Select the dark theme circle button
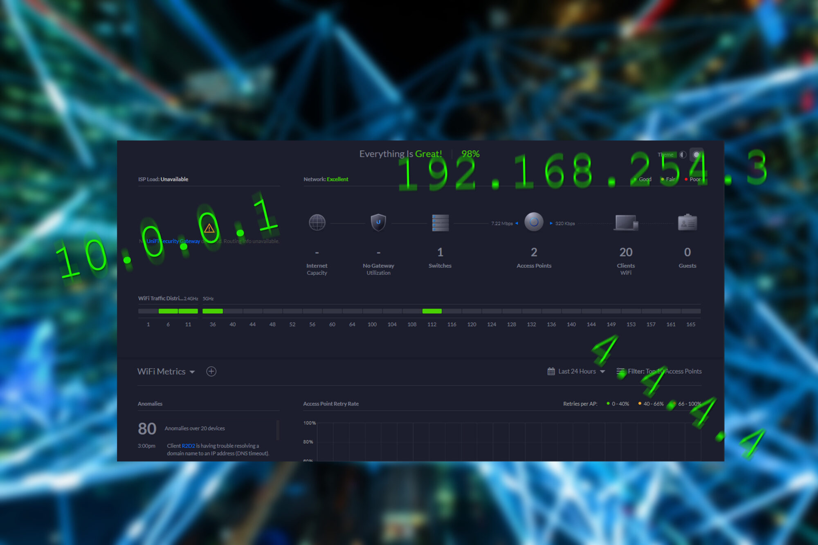The height and width of the screenshot is (545, 818). click(696, 155)
